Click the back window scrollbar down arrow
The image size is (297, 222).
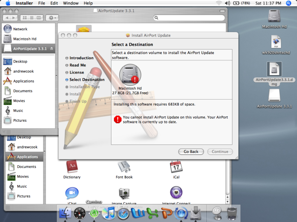[x=228, y=202]
